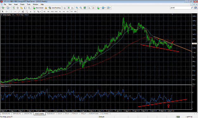The height and width of the screenshot is (118, 198).
Task: Click the chart shift triangle marker
Action: tap(172, 14)
